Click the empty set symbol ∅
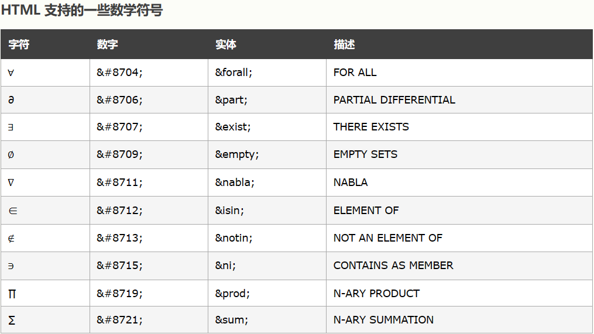The image size is (594, 334). coord(11,155)
